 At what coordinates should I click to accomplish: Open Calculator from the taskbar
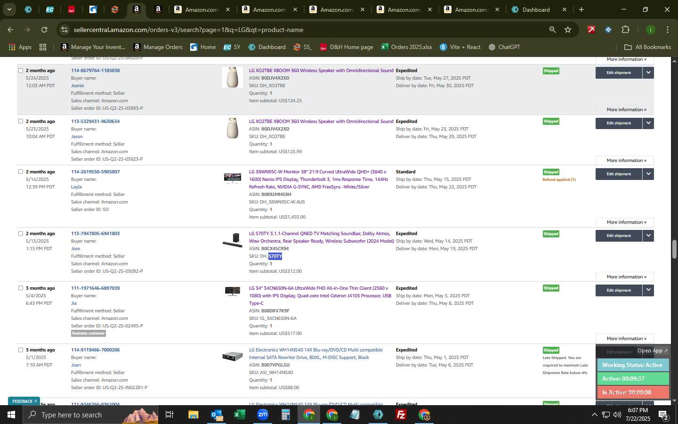(285, 415)
